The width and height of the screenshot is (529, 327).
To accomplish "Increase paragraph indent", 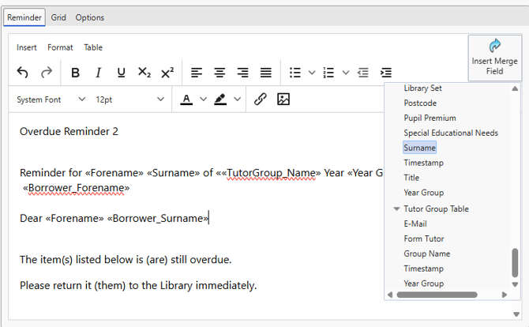I will click(x=385, y=73).
